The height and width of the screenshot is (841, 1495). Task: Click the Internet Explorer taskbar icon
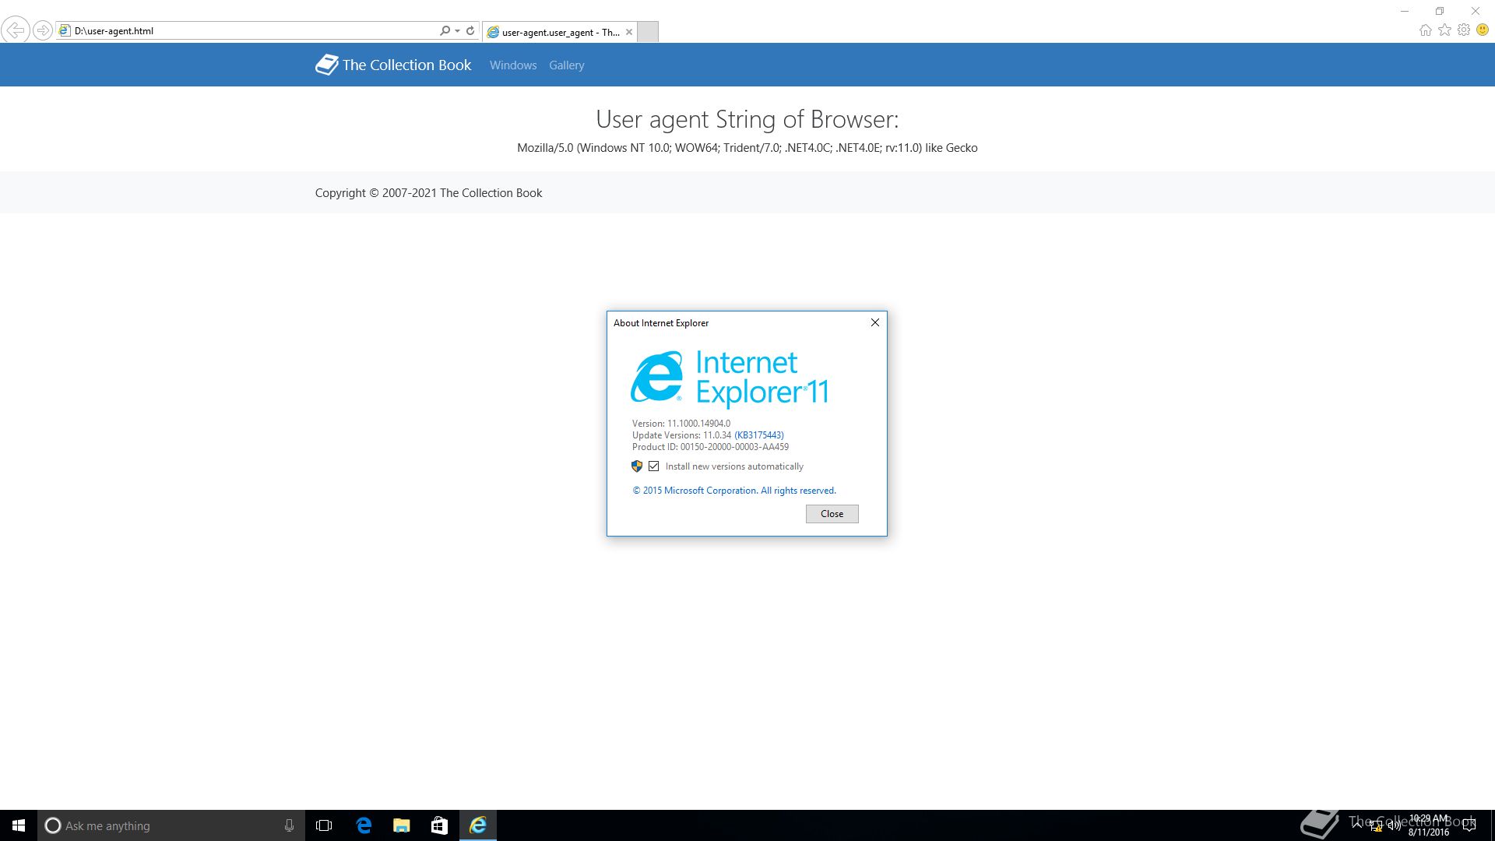(x=478, y=825)
